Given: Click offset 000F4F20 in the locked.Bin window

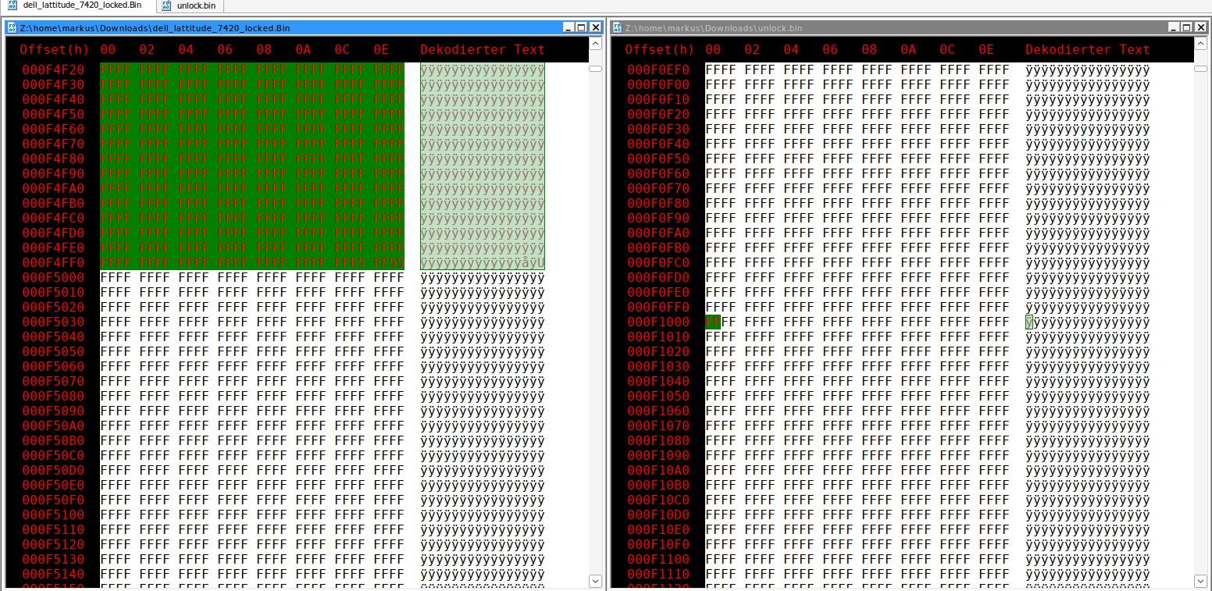Looking at the screenshot, I should click(x=53, y=70).
